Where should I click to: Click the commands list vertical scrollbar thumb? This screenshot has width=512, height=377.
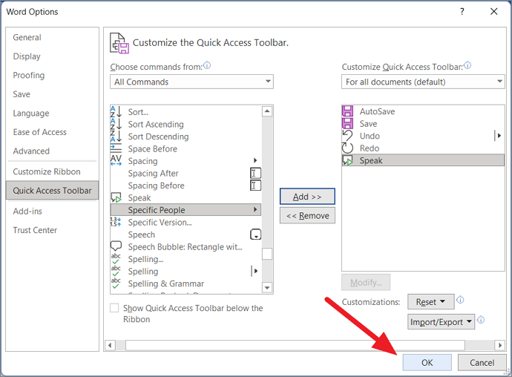pos(267,254)
